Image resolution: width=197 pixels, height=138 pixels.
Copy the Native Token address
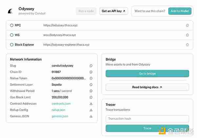(x=91, y=78)
